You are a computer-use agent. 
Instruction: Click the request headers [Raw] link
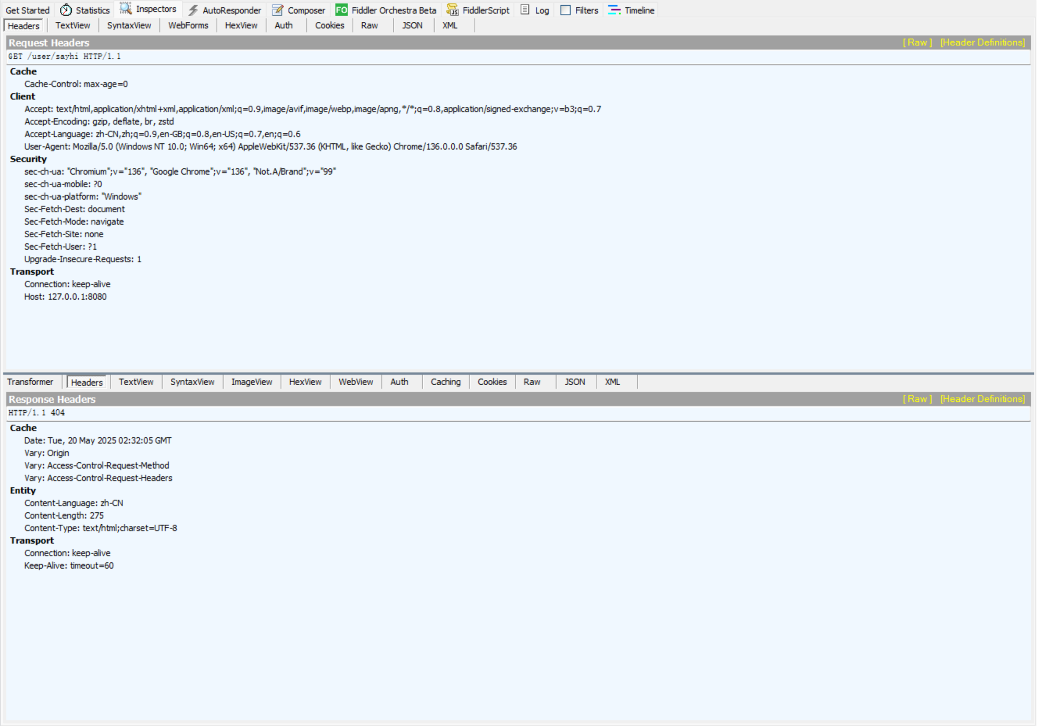917,43
